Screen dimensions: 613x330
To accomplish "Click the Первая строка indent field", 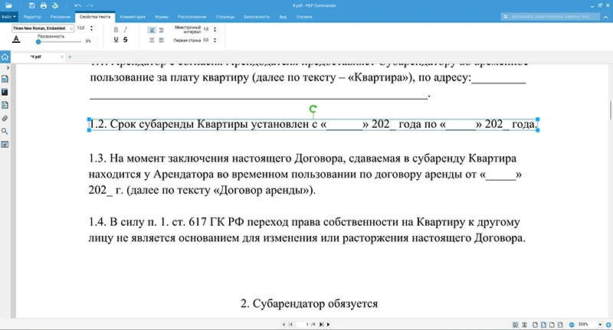I will [207, 40].
